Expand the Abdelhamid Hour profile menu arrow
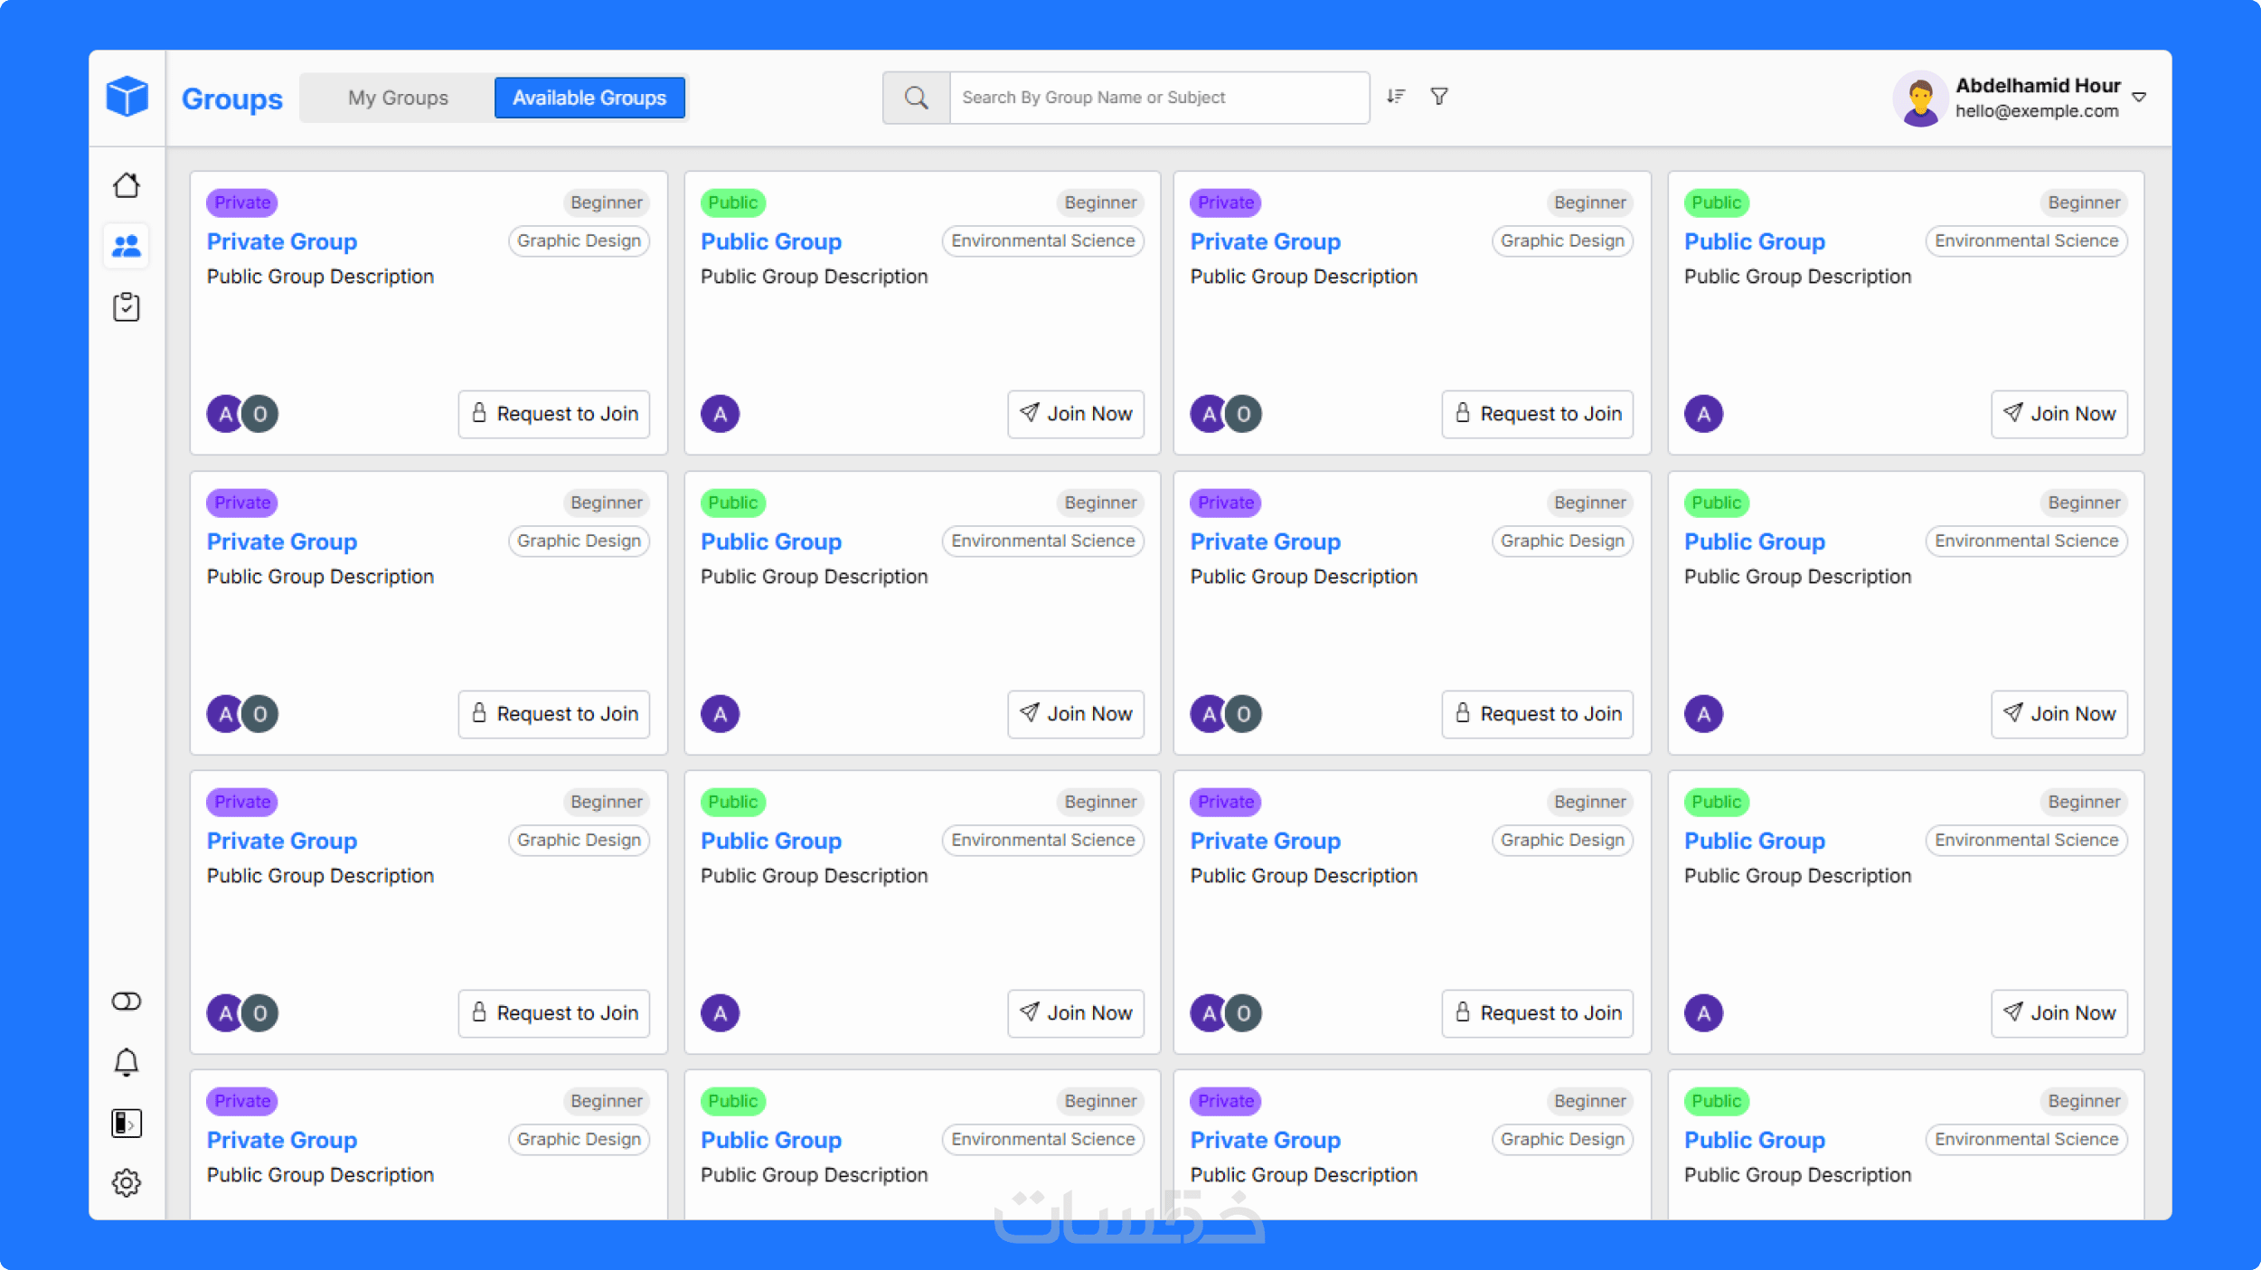 (x=2139, y=98)
